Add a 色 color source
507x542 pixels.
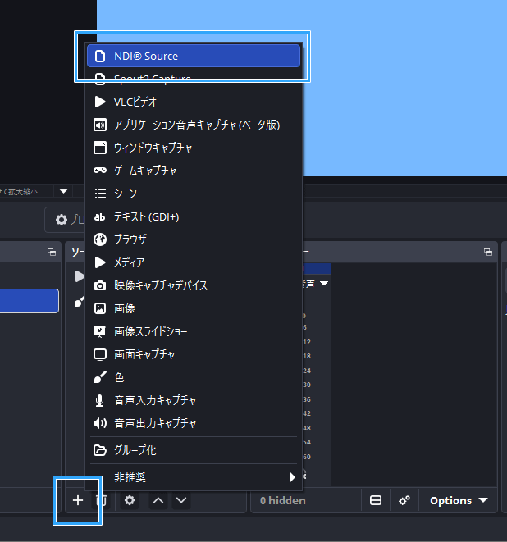(x=194, y=377)
